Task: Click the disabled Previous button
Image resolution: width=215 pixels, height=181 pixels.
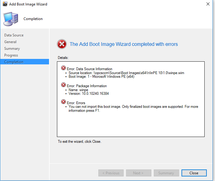Action: pyautogui.click(x=111, y=173)
